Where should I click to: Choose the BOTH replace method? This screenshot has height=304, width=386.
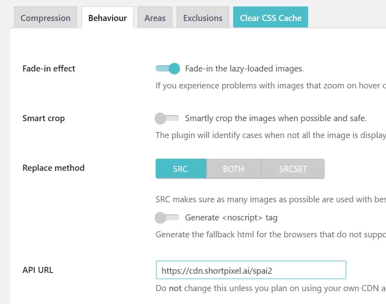[233, 169]
